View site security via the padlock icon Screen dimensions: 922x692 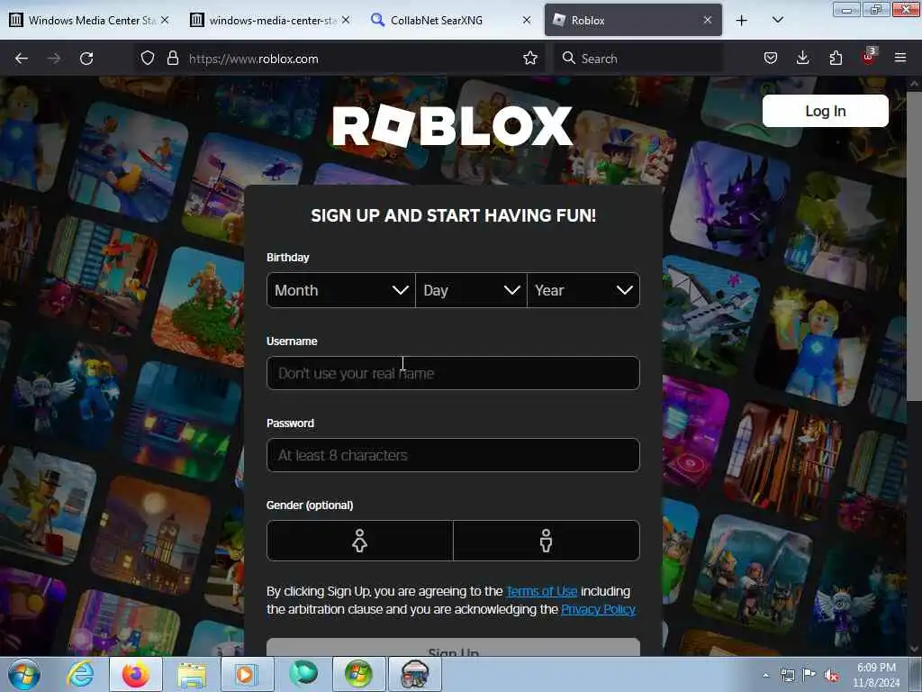[172, 59]
